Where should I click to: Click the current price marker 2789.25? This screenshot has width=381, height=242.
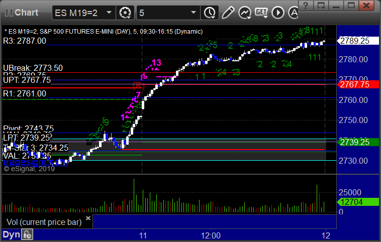point(357,41)
